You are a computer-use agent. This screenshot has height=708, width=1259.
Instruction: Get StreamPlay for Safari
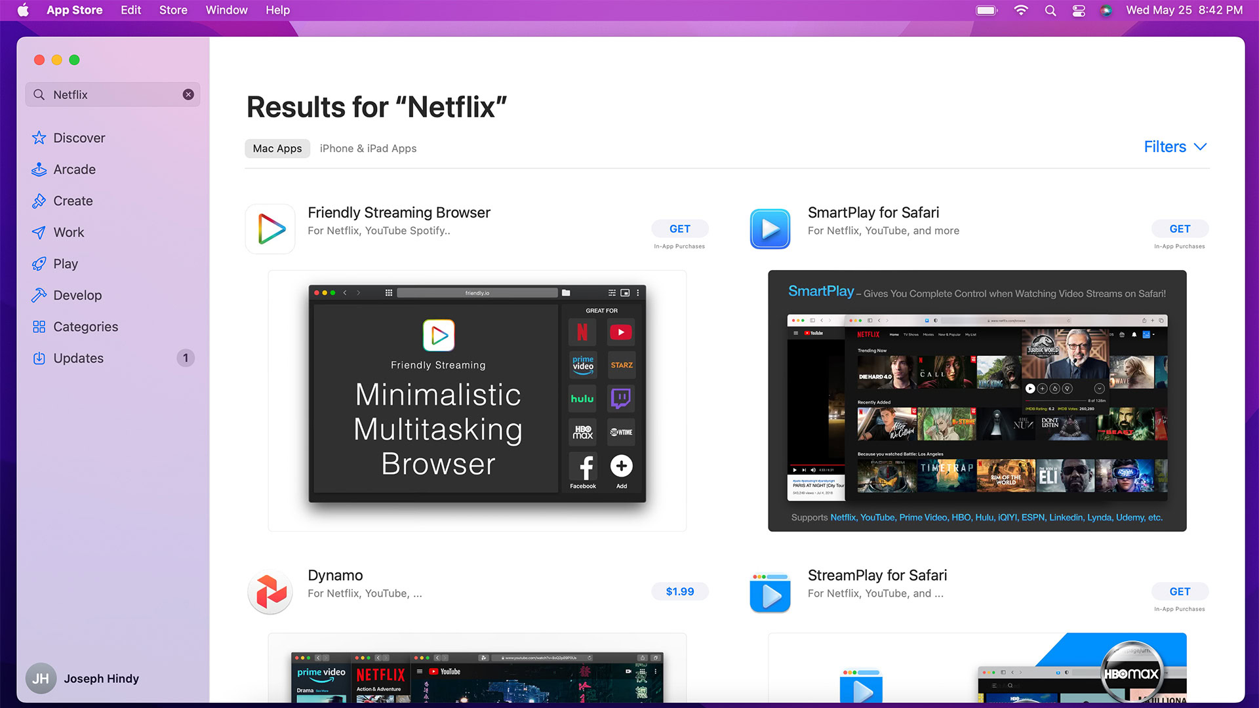[x=1179, y=591]
